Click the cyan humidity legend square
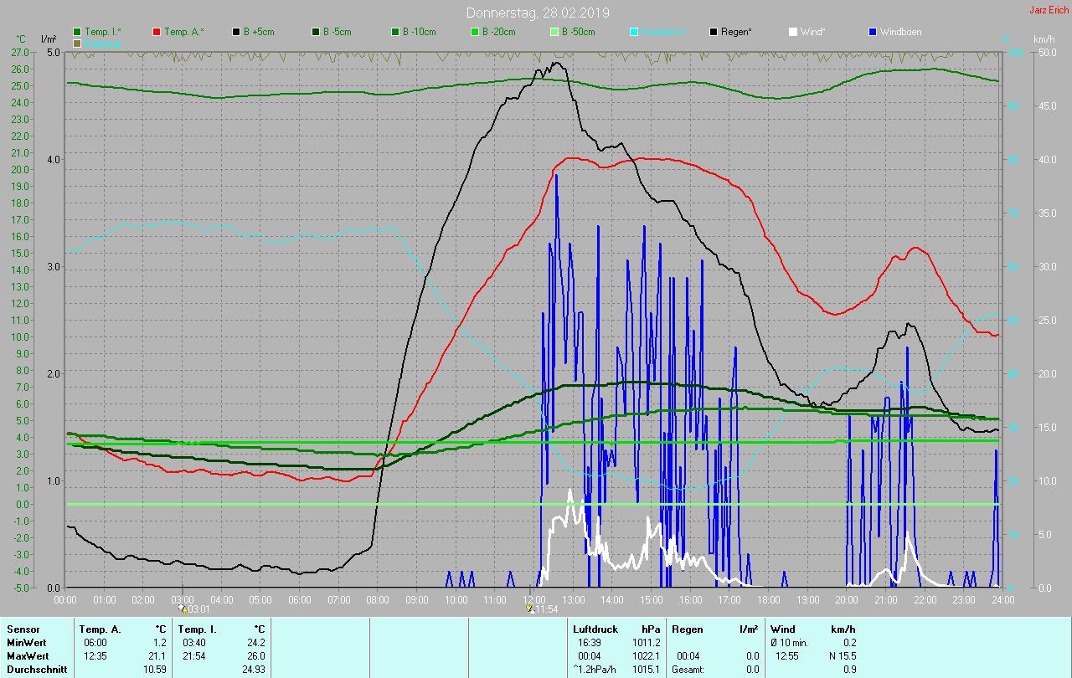This screenshot has height=678, width=1072. 634,32
